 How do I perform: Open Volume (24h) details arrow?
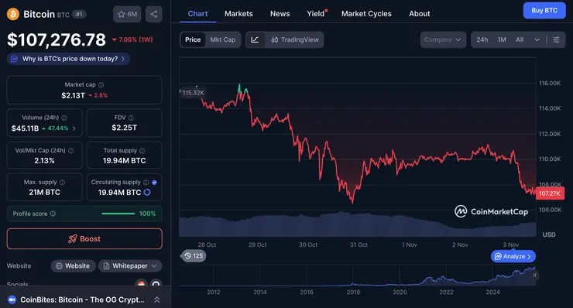coord(74,128)
